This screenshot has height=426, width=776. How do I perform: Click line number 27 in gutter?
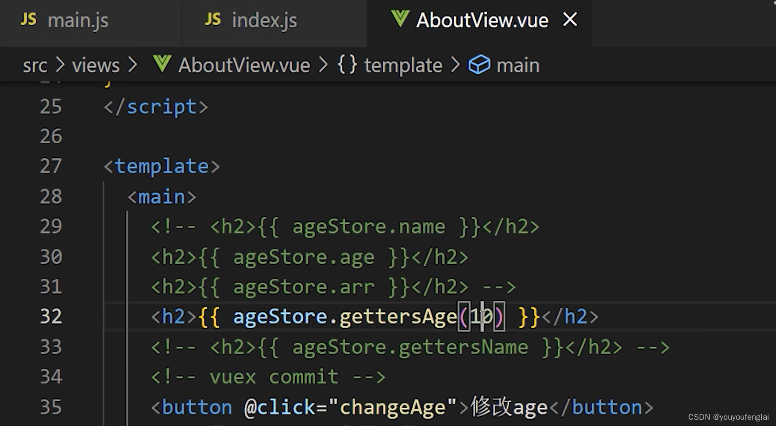point(51,167)
